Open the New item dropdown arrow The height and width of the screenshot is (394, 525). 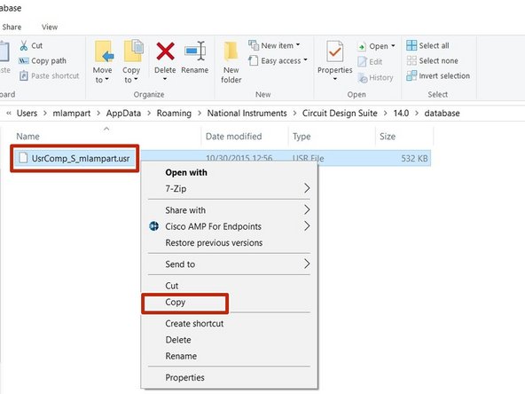[298, 44]
